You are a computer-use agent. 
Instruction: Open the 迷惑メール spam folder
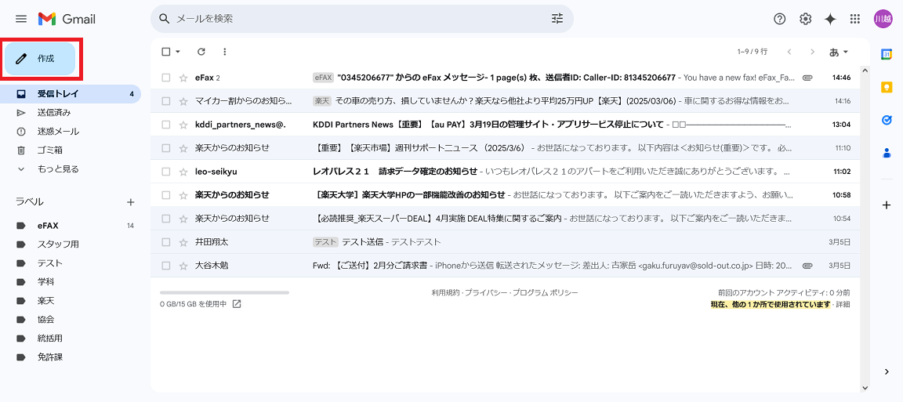click(58, 132)
